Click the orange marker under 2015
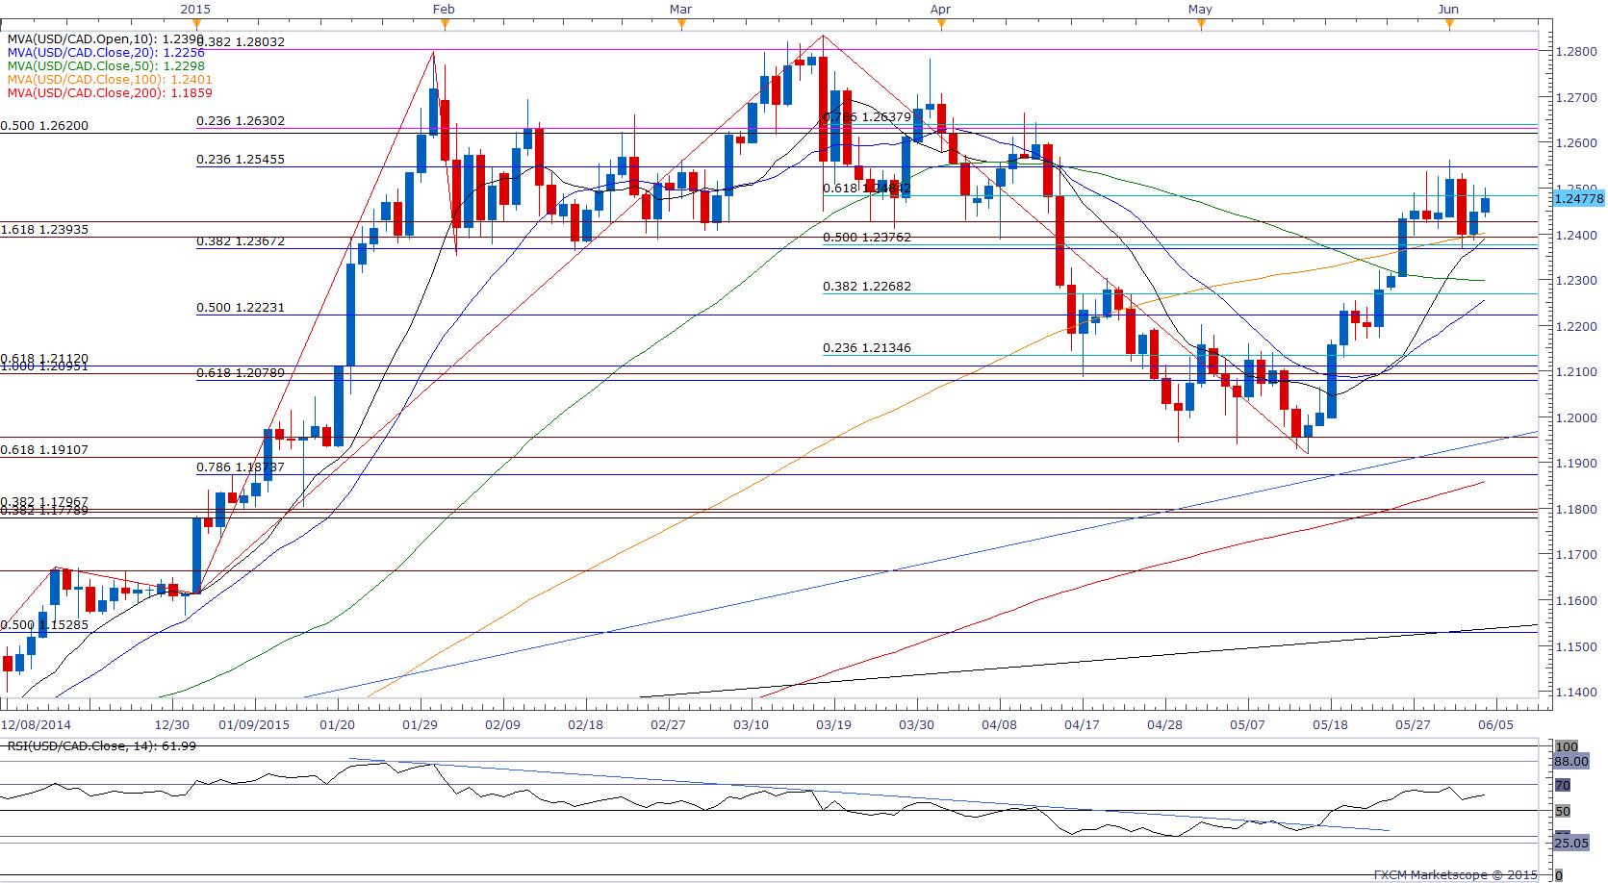Image resolution: width=1608 pixels, height=883 pixels. click(195, 24)
